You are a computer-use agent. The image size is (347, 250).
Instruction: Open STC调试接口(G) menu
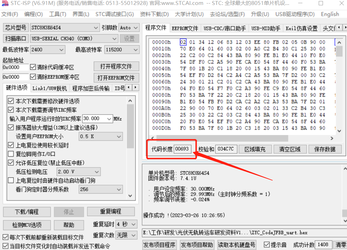point(115,14)
